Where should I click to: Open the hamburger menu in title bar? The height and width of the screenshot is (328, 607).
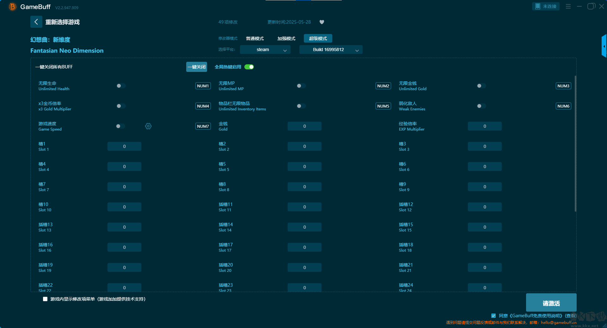[x=568, y=6]
